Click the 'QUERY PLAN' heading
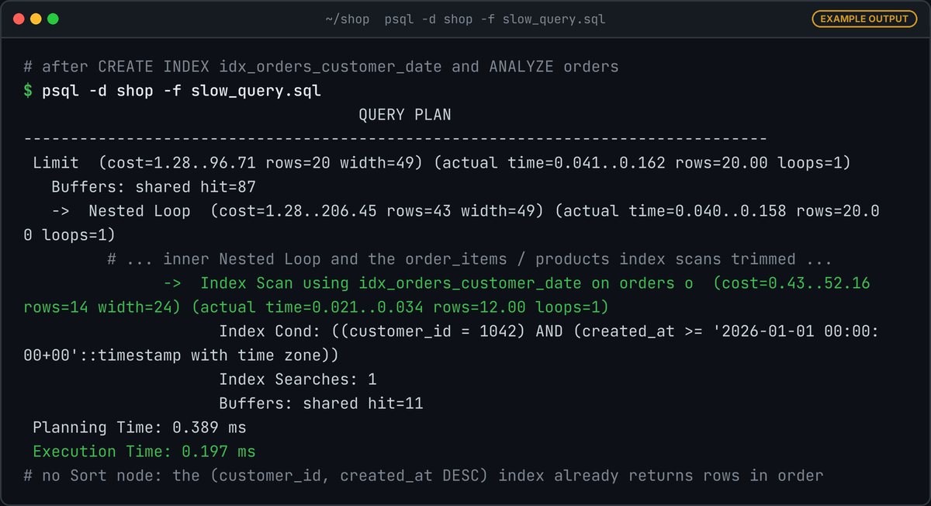931x506 pixels. click(405, 115)
